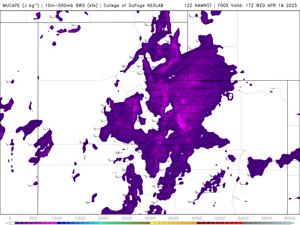The height and width of the screenshot is (225, 300).
Task: Click the 4000 tick label on colorbar
Action: click(196, 218)
